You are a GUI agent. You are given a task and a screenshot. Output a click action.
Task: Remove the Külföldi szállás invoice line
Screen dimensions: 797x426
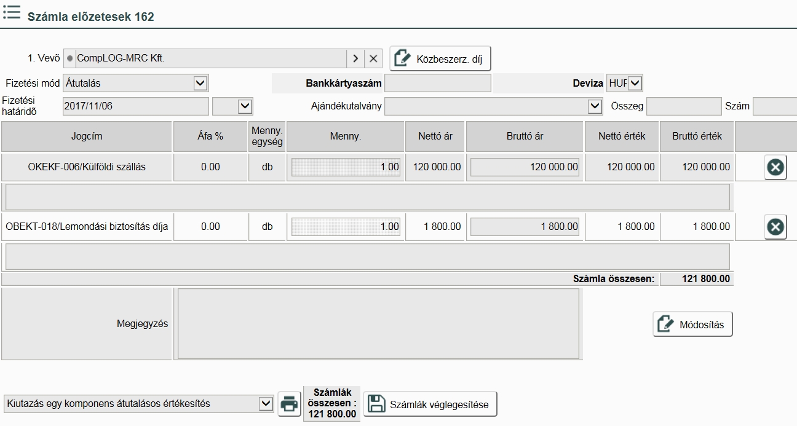tap(775, 167)
